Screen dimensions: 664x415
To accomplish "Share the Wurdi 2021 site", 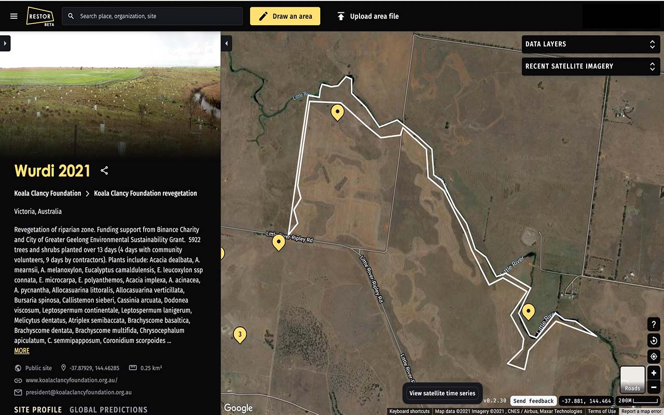I will (x=104, y=171).
